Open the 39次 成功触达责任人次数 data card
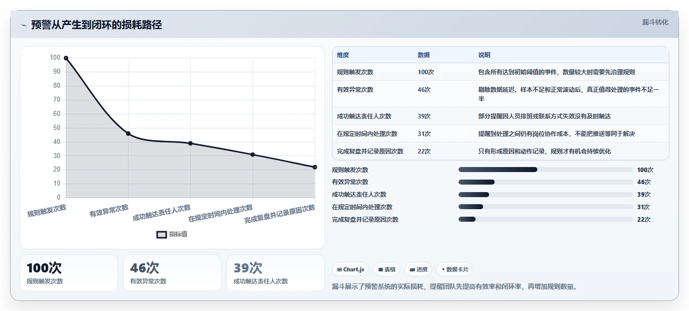Image resolution: width=689 pixels, height=311 pixels. [276, 273]
